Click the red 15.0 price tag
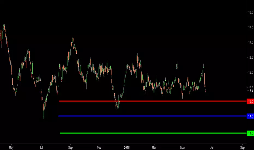This screenshot has height=150, width=254. 250,101
